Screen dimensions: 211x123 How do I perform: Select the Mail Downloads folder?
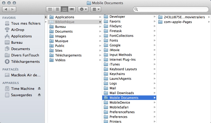point(129,93)
